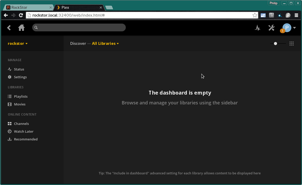Viewport: 302px width, 185px height.
Task: Click the Movies film strip icon
Action: [10, 104]
